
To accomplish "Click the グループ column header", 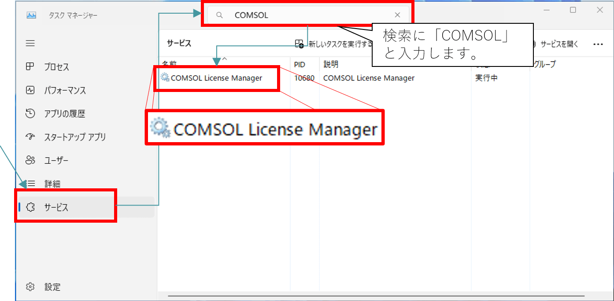I will tap(544, 64).
